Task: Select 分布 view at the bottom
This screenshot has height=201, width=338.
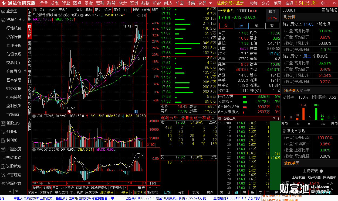Action: click(181, 193)
